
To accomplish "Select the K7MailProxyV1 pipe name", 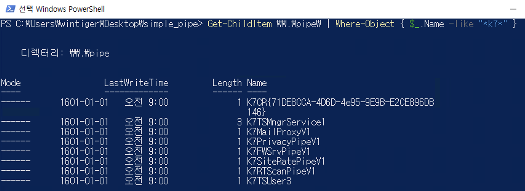I will point(278,132).
